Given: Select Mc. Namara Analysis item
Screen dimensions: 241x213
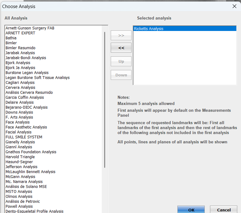Looking at the screenshot, I should 24,181.
